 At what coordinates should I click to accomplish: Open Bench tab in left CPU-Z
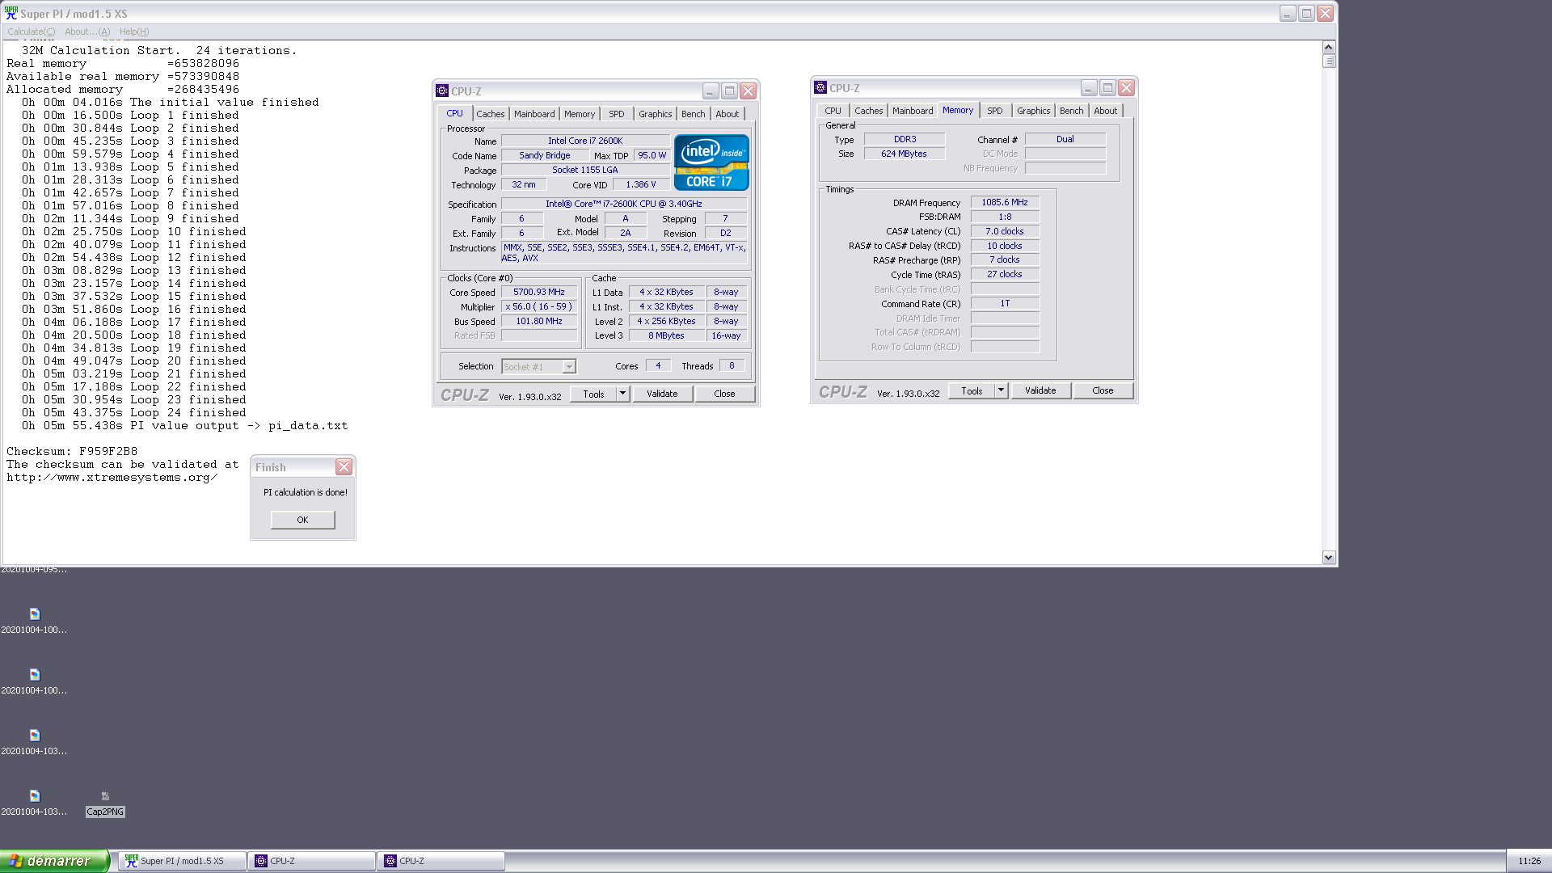coord(694,114)
